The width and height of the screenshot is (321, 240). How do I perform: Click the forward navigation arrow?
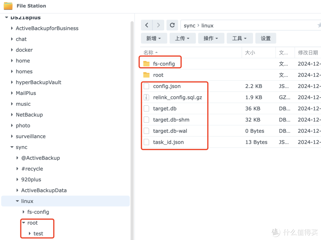[x=158, y=25]
